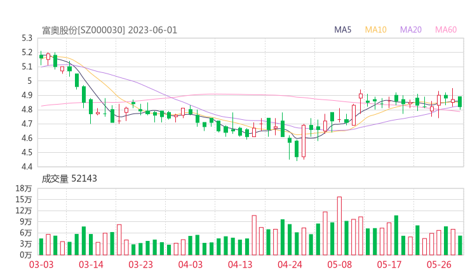
Task: Click the MA20 legend label
Action: (411, 30)
